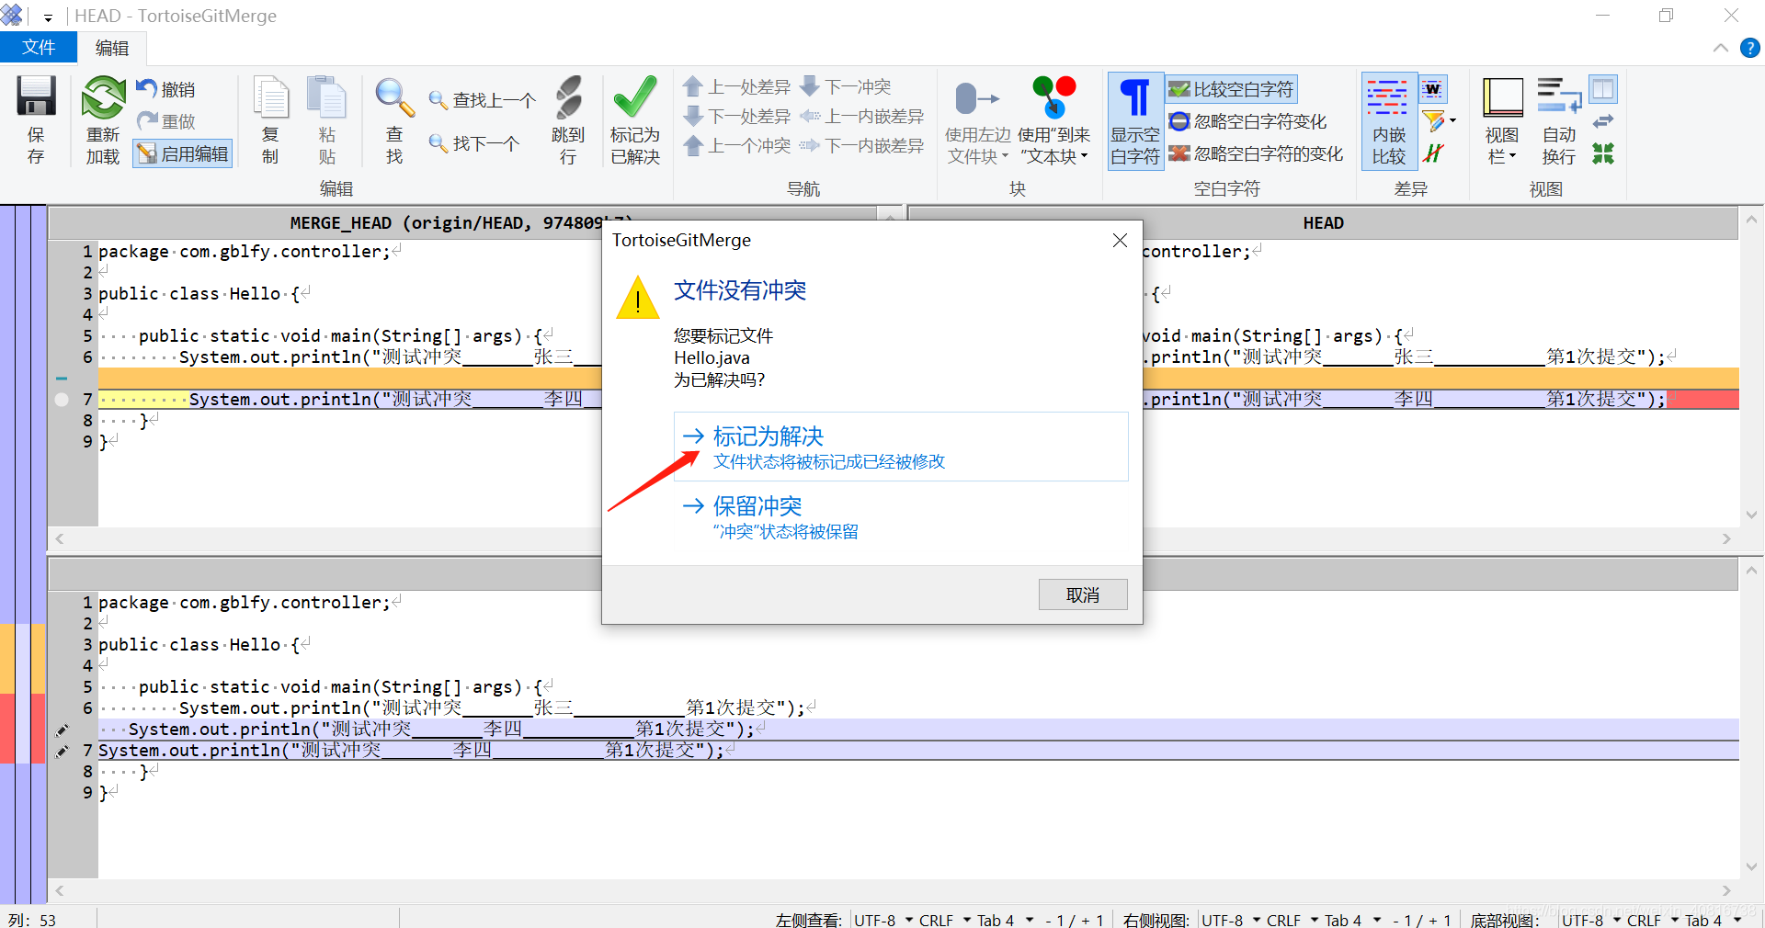
Task: Click the 取消 cancel button
Action: pyautogui.click(x=1083, y=594)
